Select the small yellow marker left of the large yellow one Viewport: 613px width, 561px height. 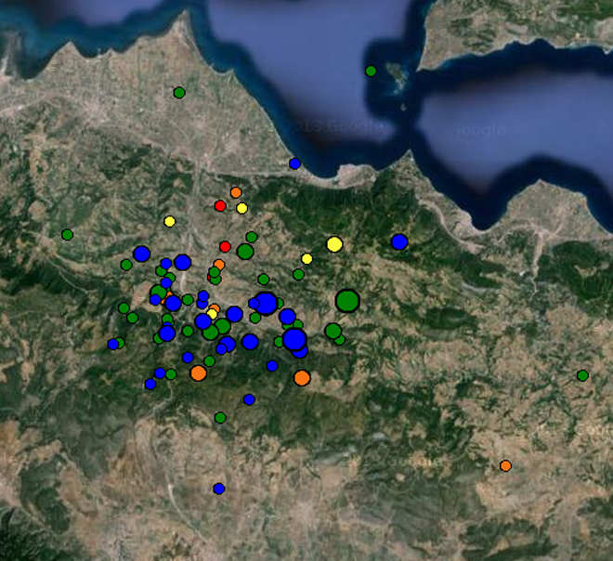pos(306,258)
